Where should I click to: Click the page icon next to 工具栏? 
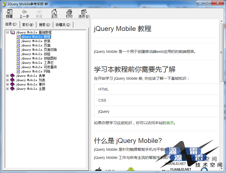click(x=18, y=63)
